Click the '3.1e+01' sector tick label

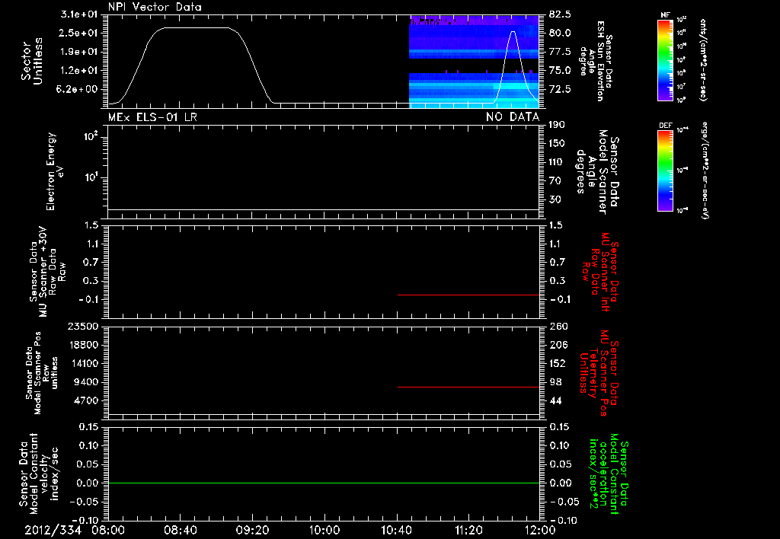[78, 14]
